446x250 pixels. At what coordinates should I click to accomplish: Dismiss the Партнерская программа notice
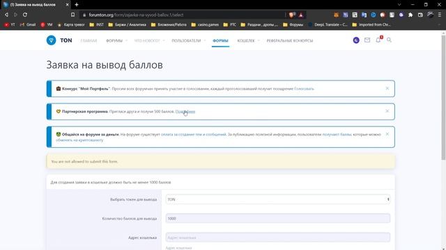coord(387,111)
